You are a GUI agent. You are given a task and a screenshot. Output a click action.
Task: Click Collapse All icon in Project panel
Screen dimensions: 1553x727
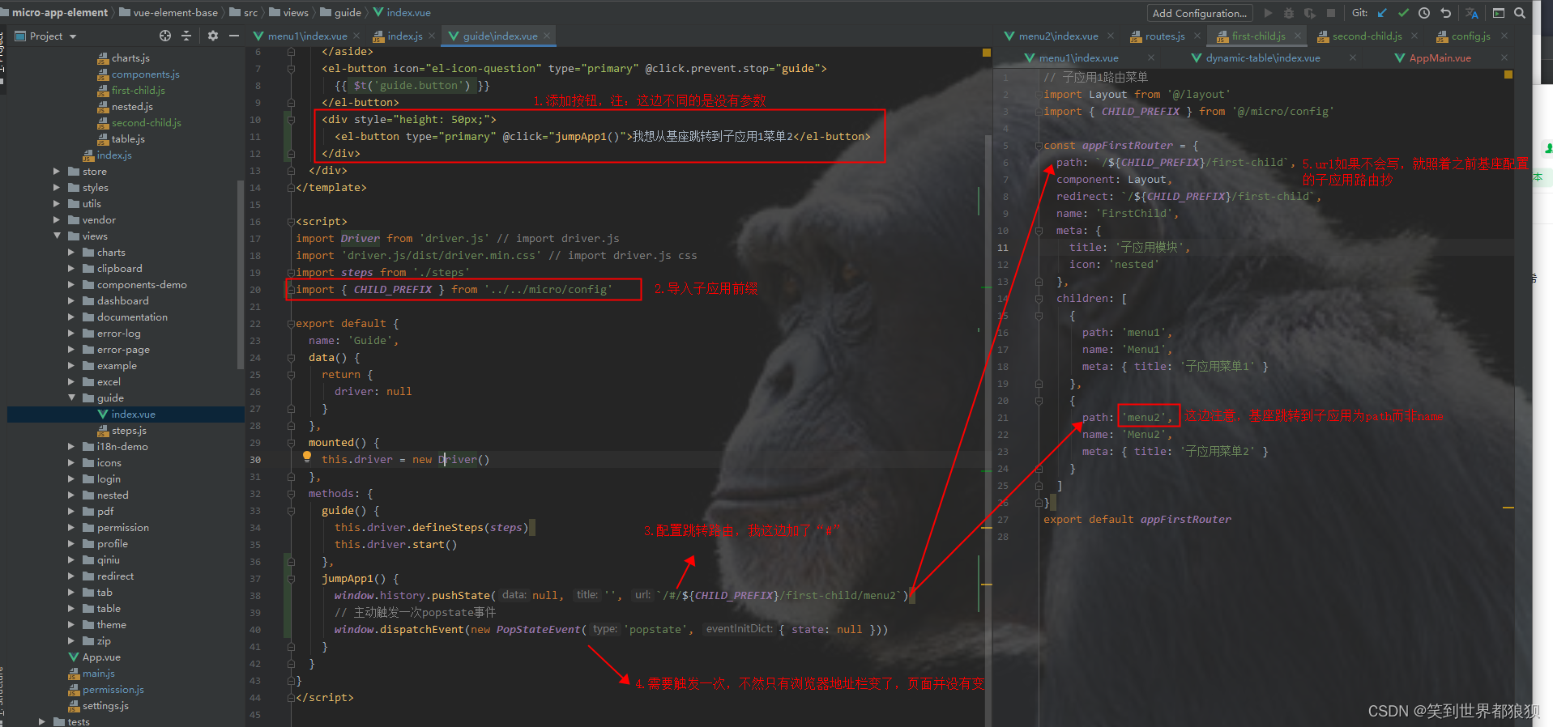point(186,36)
